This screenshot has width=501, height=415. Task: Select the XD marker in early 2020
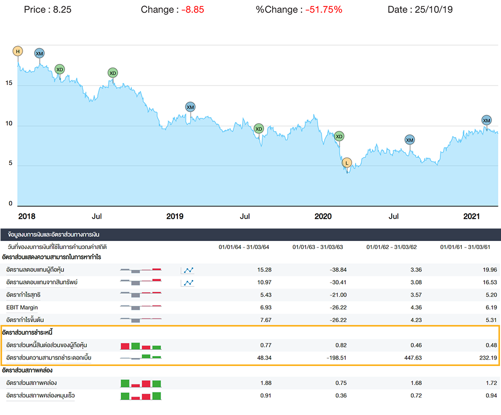coord(339,136)
